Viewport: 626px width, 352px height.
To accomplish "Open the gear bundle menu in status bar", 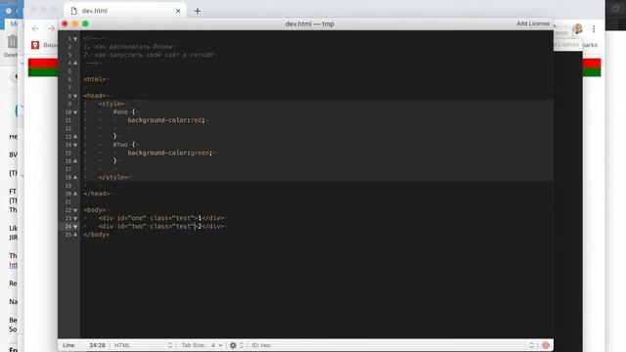I will (x=236, y=345).
